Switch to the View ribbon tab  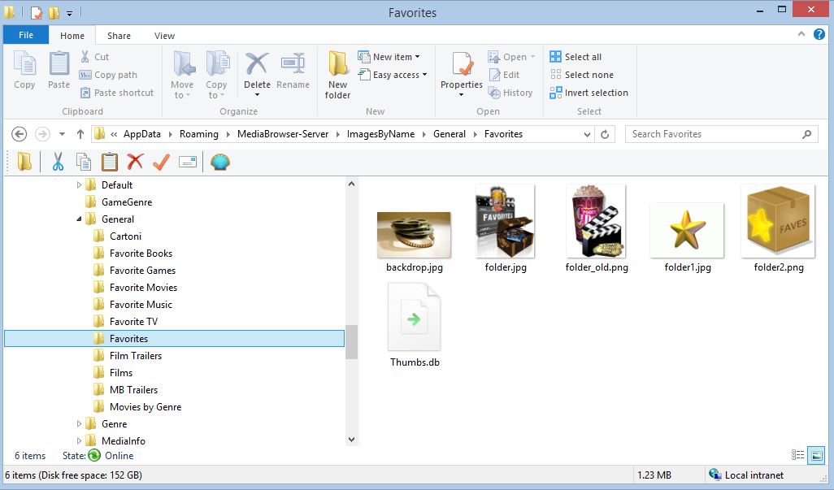point(164,35)
